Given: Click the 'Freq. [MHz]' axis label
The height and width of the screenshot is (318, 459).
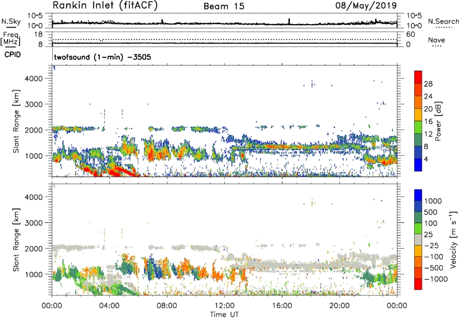Looking at the screenshot, I should pos(10,39).
